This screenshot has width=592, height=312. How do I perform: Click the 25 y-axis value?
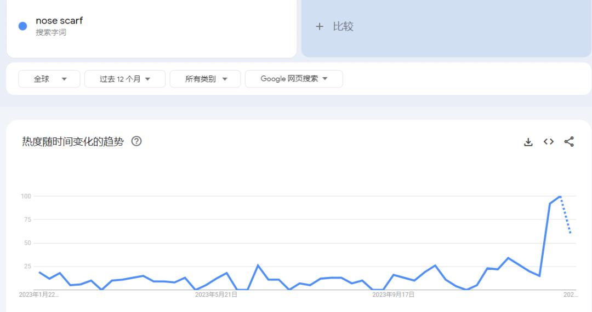(x=27, y=267)
